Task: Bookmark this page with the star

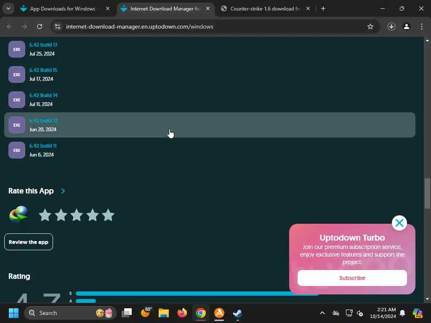Action: (x=370, y=26)
